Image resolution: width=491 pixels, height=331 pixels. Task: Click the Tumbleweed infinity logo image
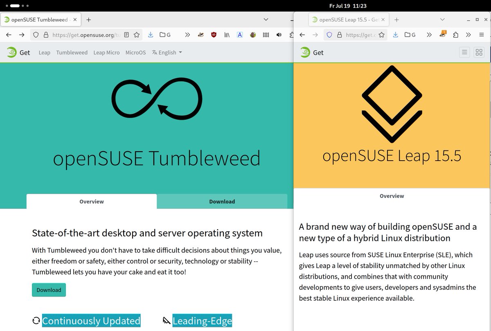point(157,99)
